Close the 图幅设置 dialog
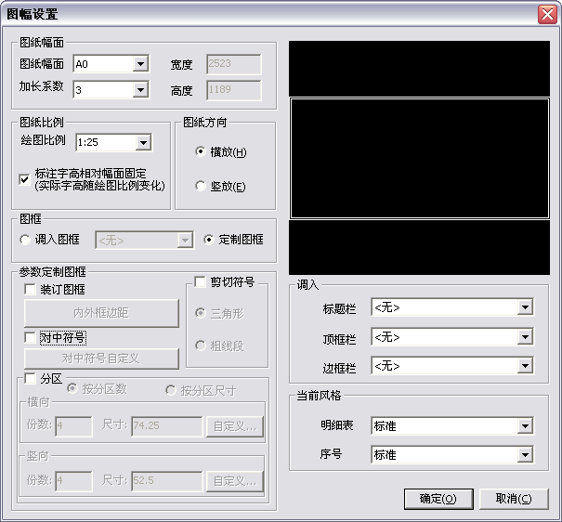 [x=547, y=15]
